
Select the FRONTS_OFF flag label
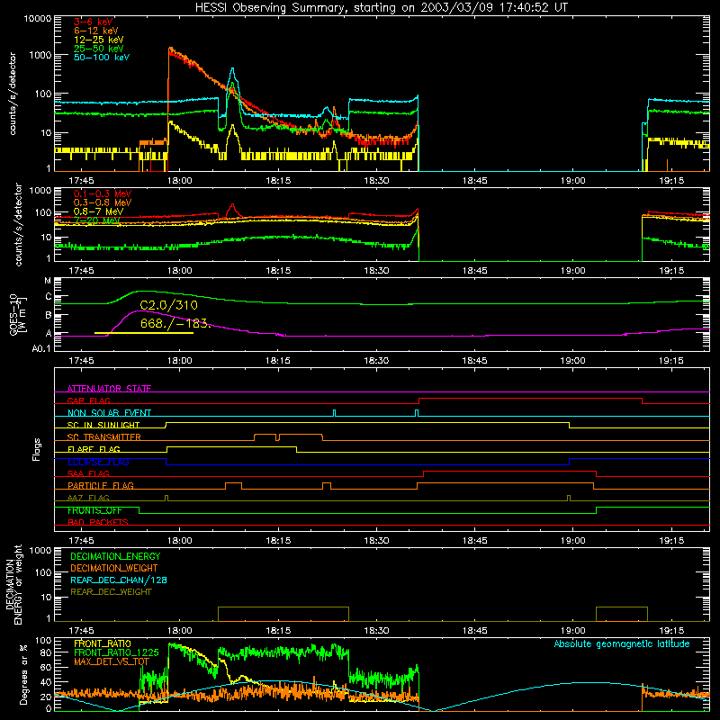pyautogui.click(x=94, y=510)
